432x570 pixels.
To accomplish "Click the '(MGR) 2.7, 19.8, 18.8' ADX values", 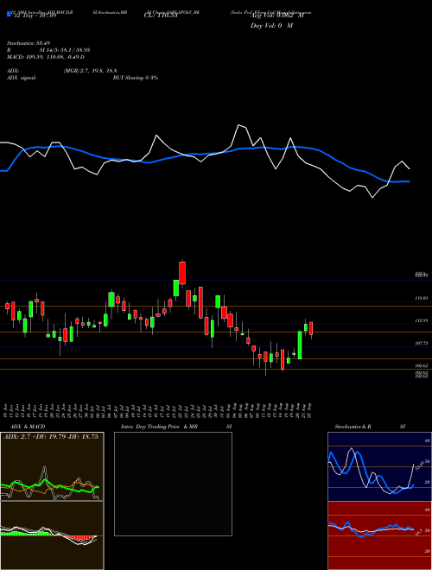I will pos(90,71).
